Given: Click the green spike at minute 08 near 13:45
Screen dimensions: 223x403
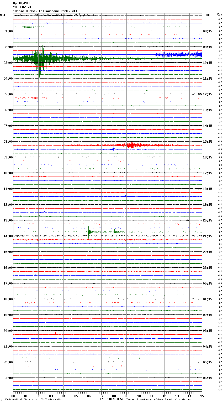Looking at the screenshot, I should pos(115,232).
